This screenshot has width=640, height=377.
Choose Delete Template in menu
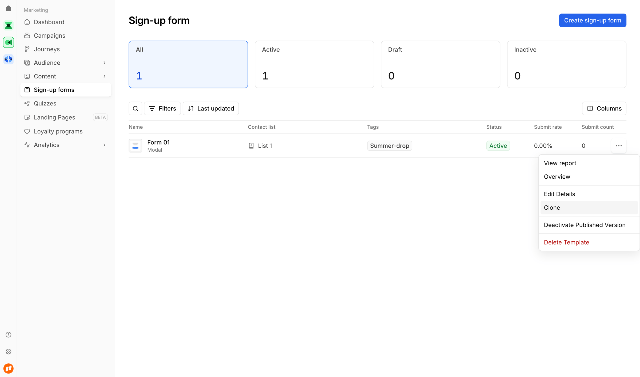pyautogui.click(x=589, y=242)
